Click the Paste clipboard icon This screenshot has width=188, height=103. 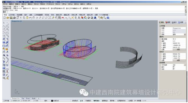coord(27,18)
